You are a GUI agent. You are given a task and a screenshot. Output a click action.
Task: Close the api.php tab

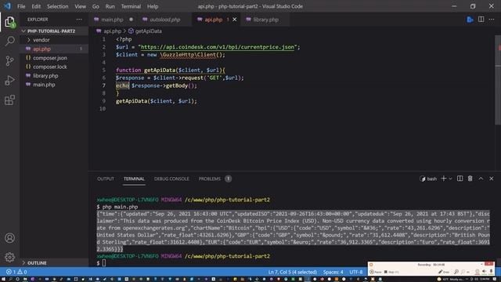click(235, 20)
